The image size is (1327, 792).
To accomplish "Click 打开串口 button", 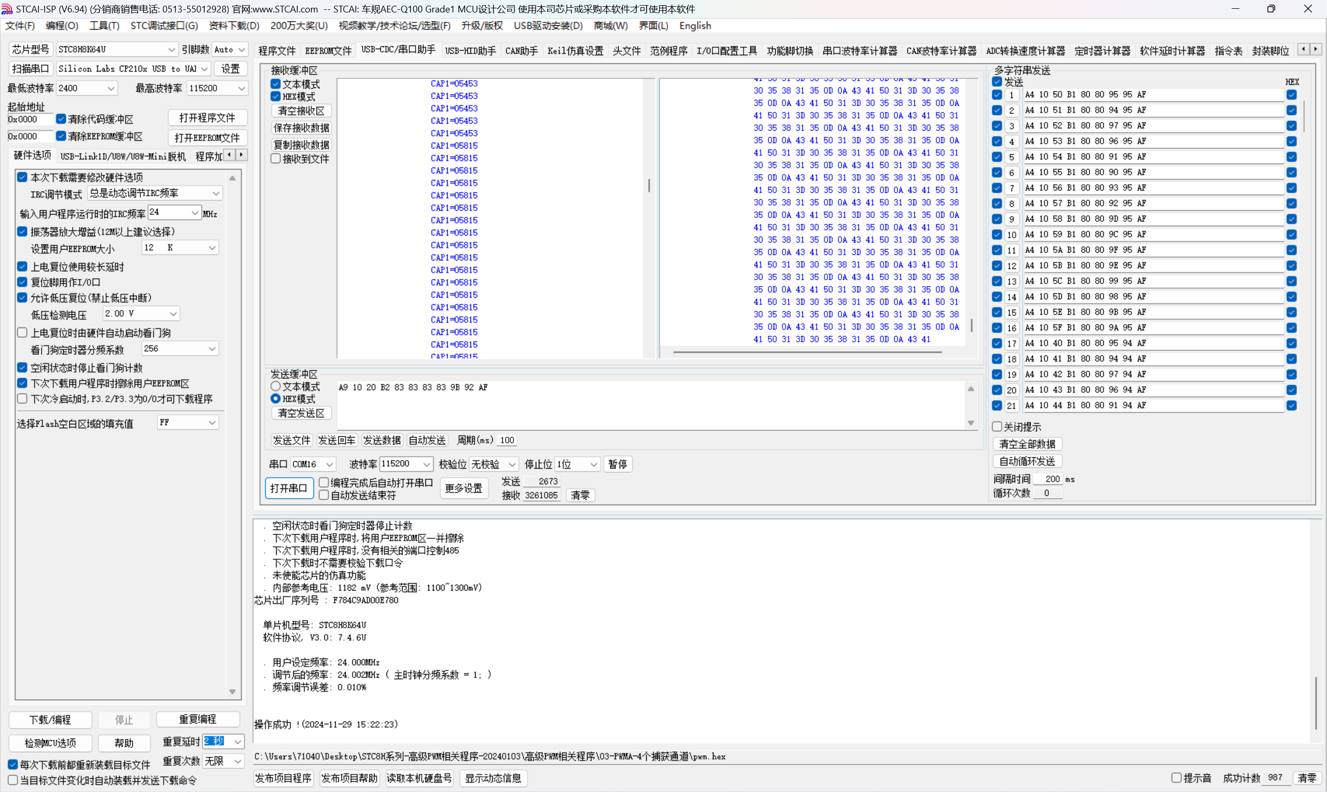I will (x=289, y=488).
